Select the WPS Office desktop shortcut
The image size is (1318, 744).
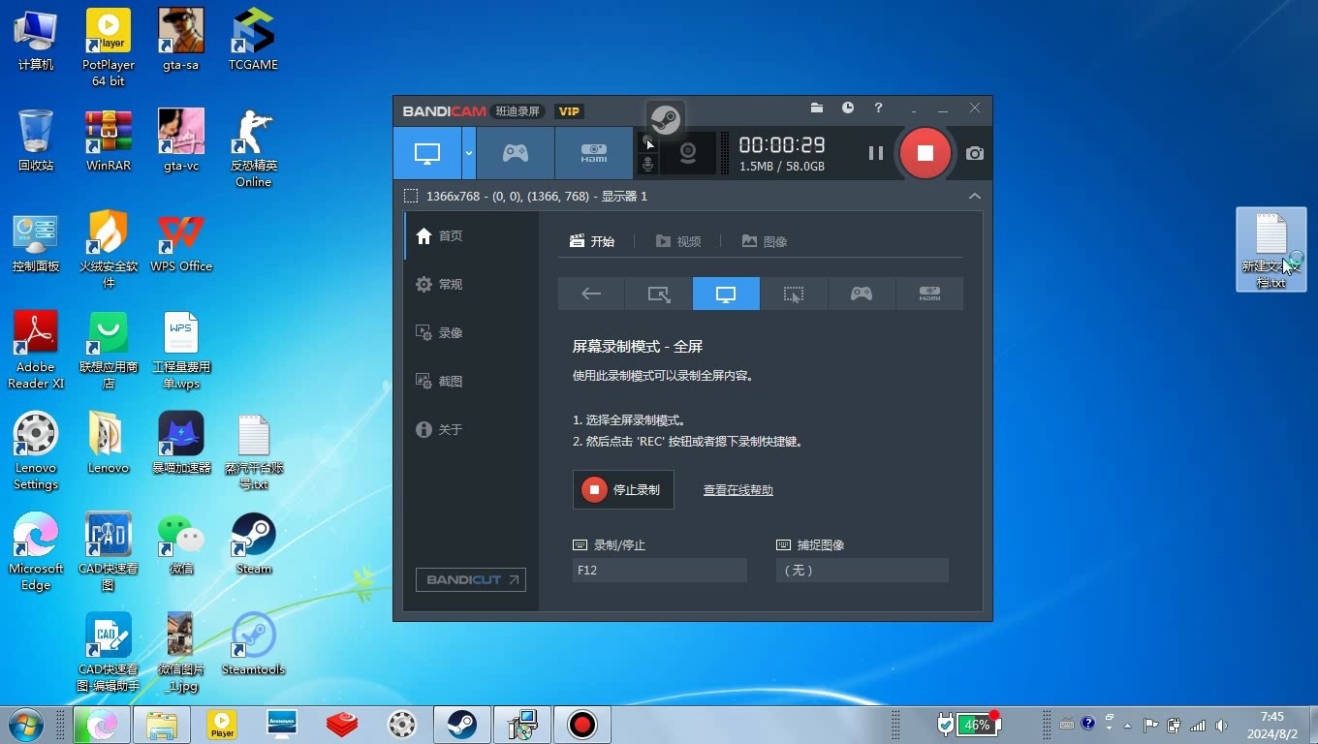click(181, 241)
